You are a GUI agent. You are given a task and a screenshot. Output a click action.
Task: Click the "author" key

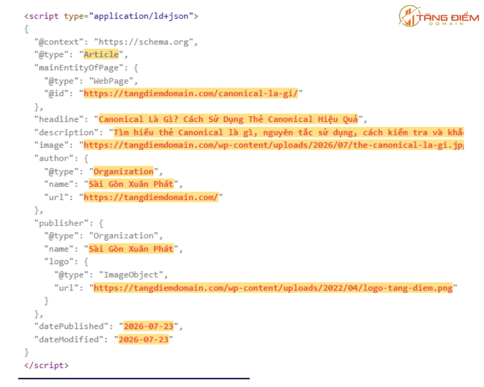pos(54,158)
